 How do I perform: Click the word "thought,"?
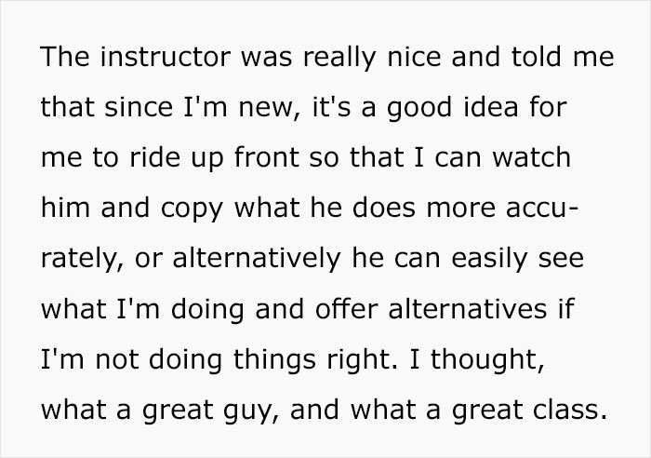[x=487, y=360]
